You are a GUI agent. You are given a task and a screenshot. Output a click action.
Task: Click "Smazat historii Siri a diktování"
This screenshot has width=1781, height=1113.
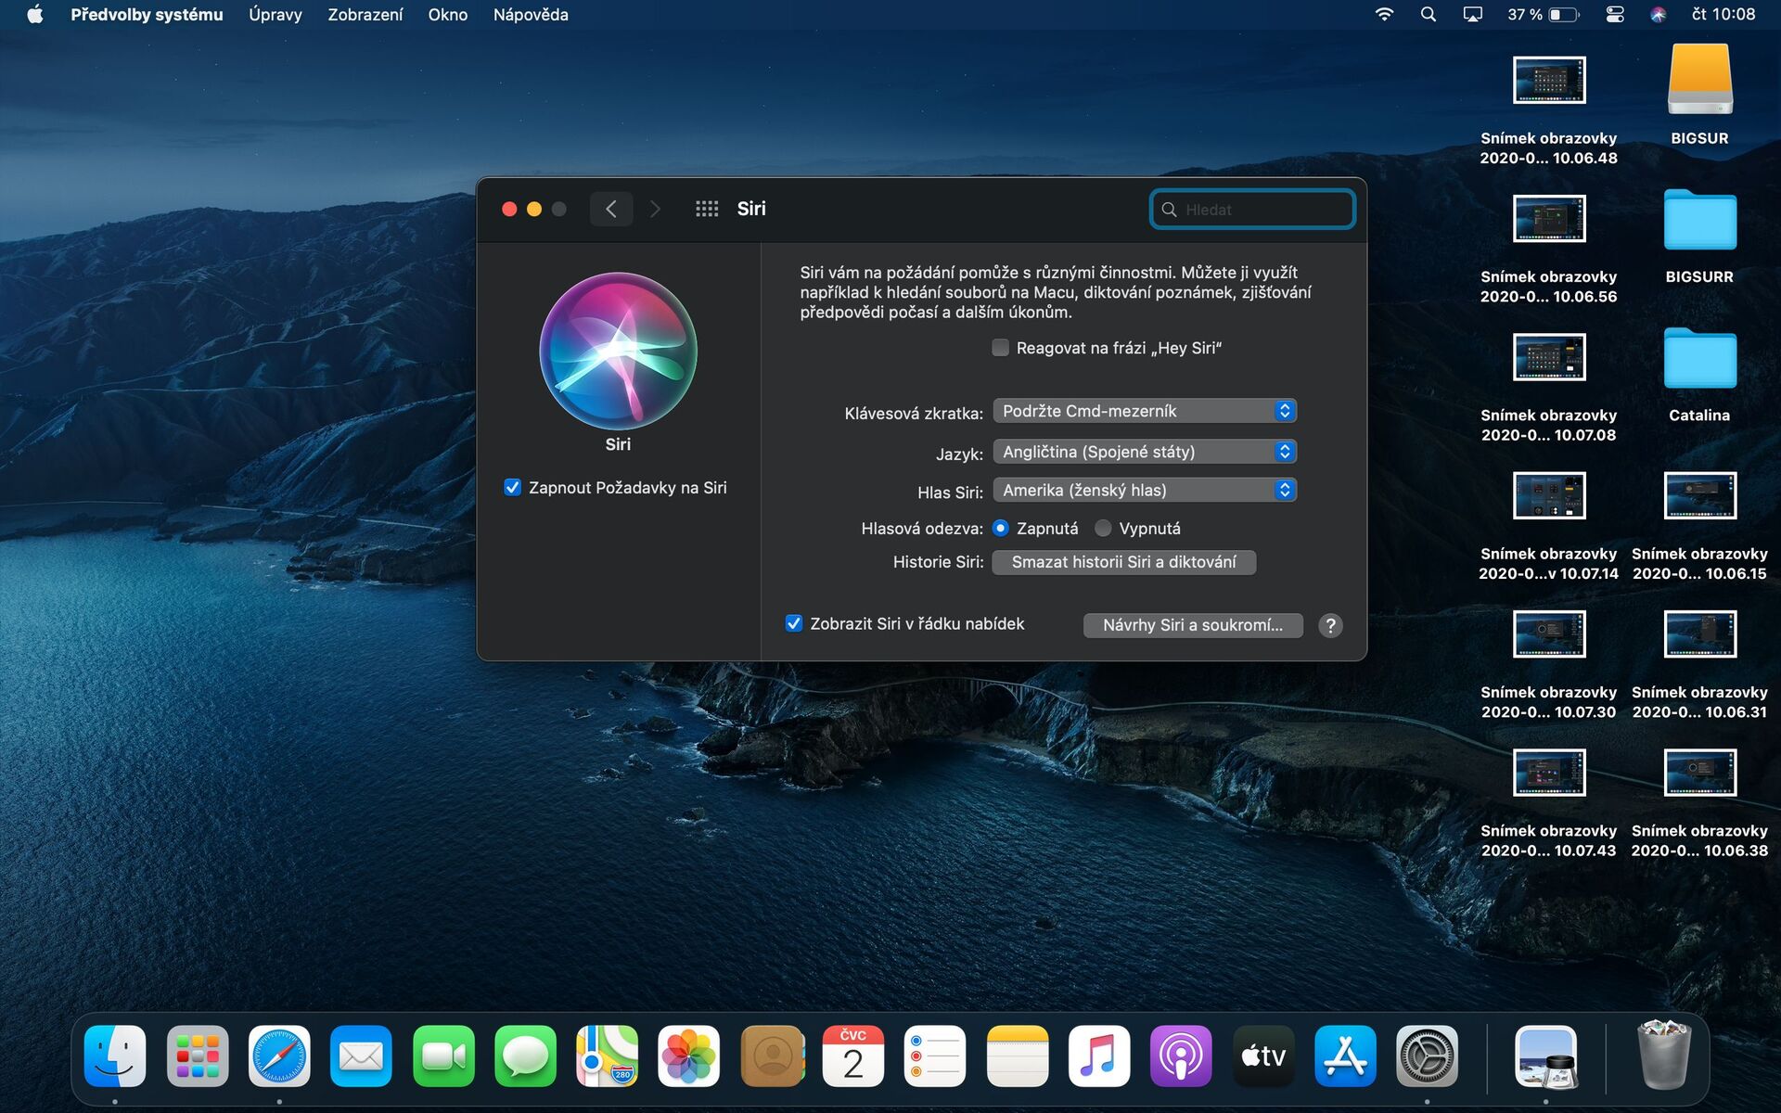[1123, 562]
